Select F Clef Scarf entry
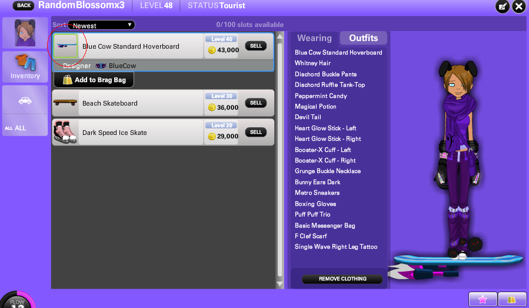Viewport: 529px width, 308px height. 311,236
